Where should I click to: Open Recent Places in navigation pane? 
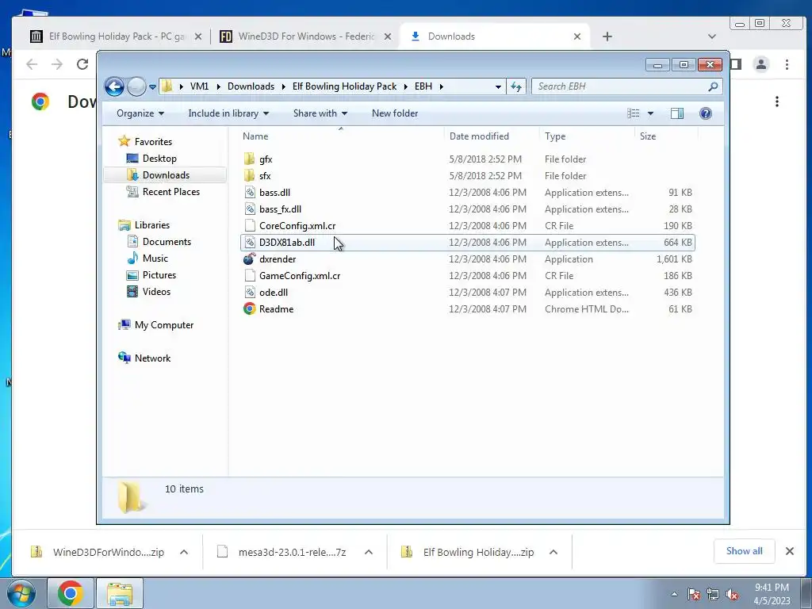pyautogui.click(x=171, y=192)
